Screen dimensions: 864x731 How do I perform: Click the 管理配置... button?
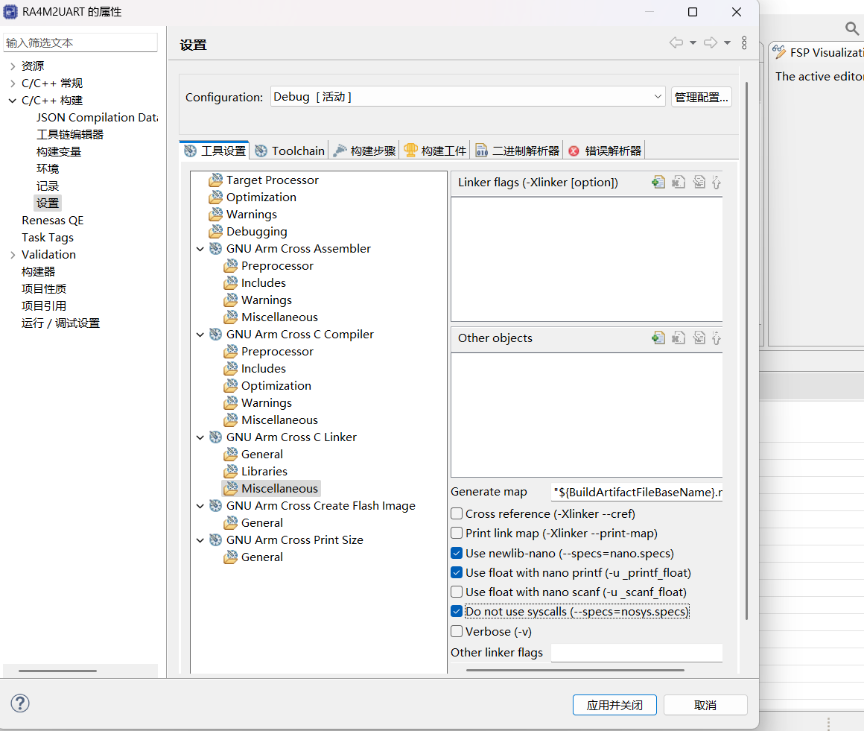[x=702, y=97]
